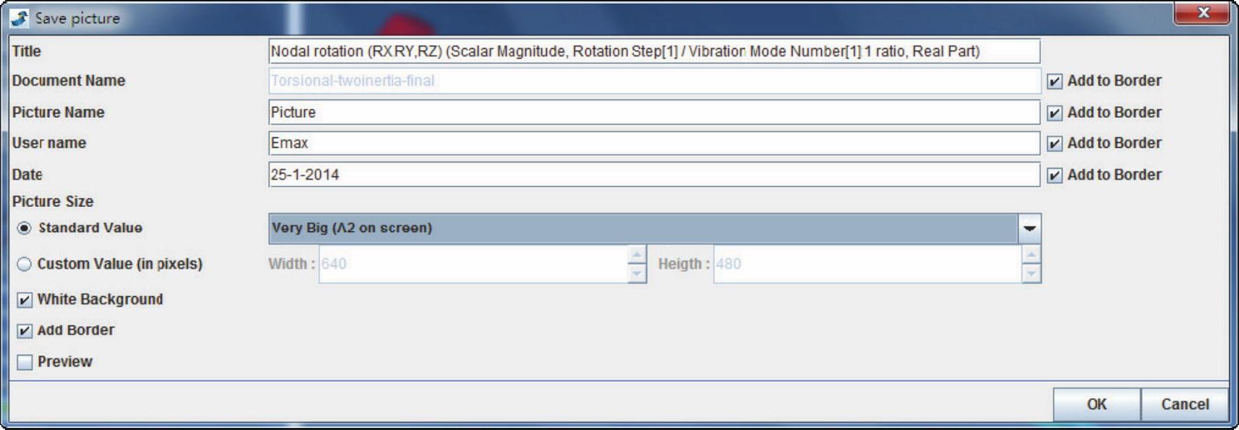1239x430 pixels.
Task: Uncheck Add to Border for Picture Name
Action: [1055, 113]
